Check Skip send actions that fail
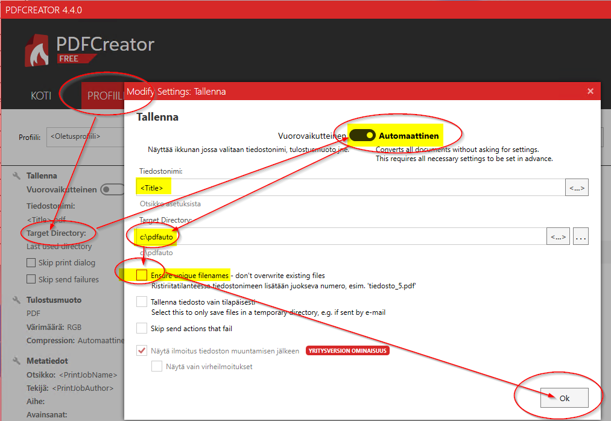 [142, 328]
